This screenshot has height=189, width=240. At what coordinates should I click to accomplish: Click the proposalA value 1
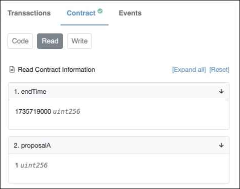coord(16,165)
